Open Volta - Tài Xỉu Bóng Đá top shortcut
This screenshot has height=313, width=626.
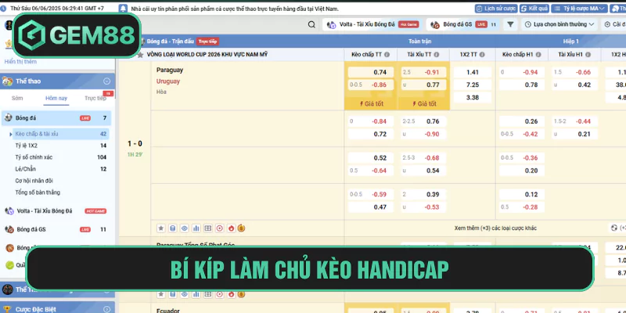click(x=372, y=24)
